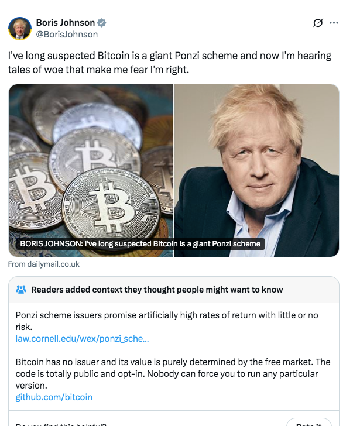Screen dimensions: 360x426
Task: Open the three-dot more options menu
Action: pos(334,23)
